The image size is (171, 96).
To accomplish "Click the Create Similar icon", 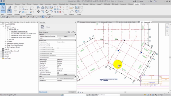I will click(77, 11).
